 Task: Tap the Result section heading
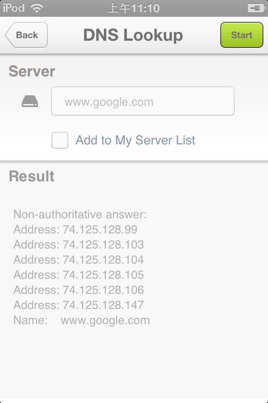point(31,176)
